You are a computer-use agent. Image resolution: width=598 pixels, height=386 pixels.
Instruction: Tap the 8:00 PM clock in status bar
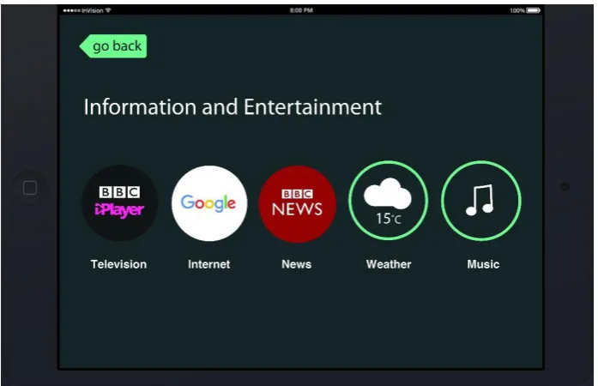pos(301,10)
